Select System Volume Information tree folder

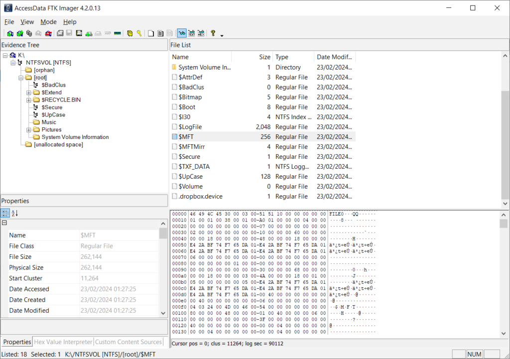coord(75,137)
